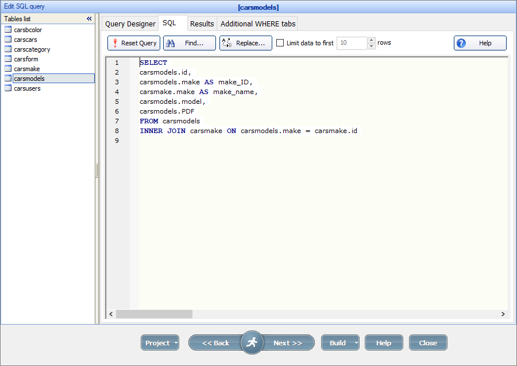Screen dimensions: 517x366
Task: Click the Reset Query exclamation icon
Action: pos(115,42)
